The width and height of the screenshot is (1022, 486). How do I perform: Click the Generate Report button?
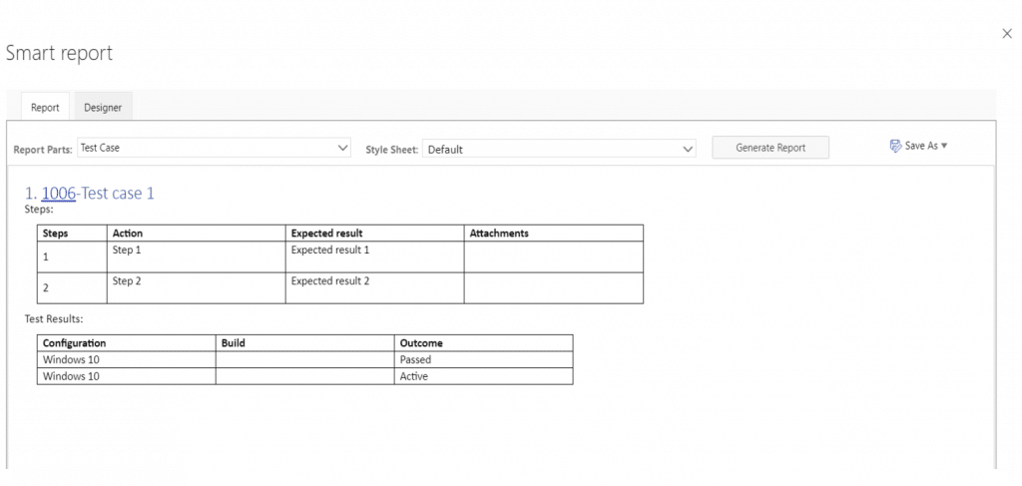[770, 148]
